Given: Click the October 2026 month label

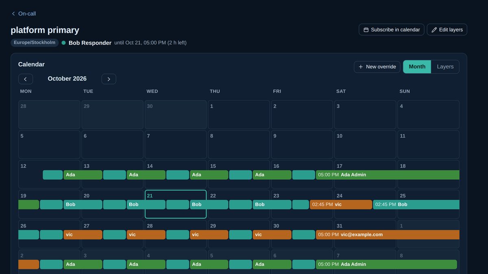Looking at the screenshot, I should pos(67,79).
